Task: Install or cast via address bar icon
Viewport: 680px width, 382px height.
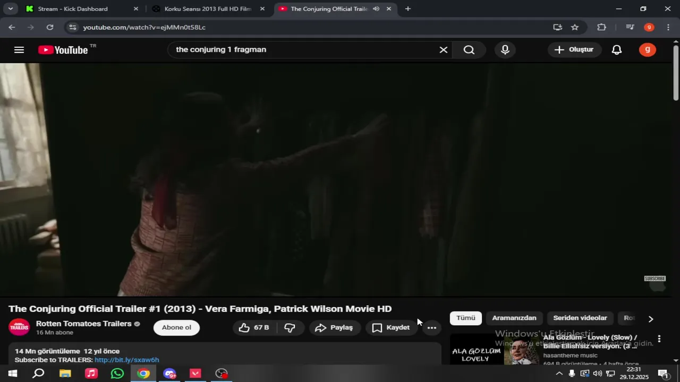Action: [557, 27]
